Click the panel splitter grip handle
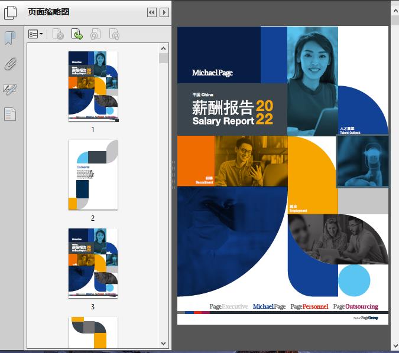This screenshot has height=353, width=399. (x=174, y=175)
